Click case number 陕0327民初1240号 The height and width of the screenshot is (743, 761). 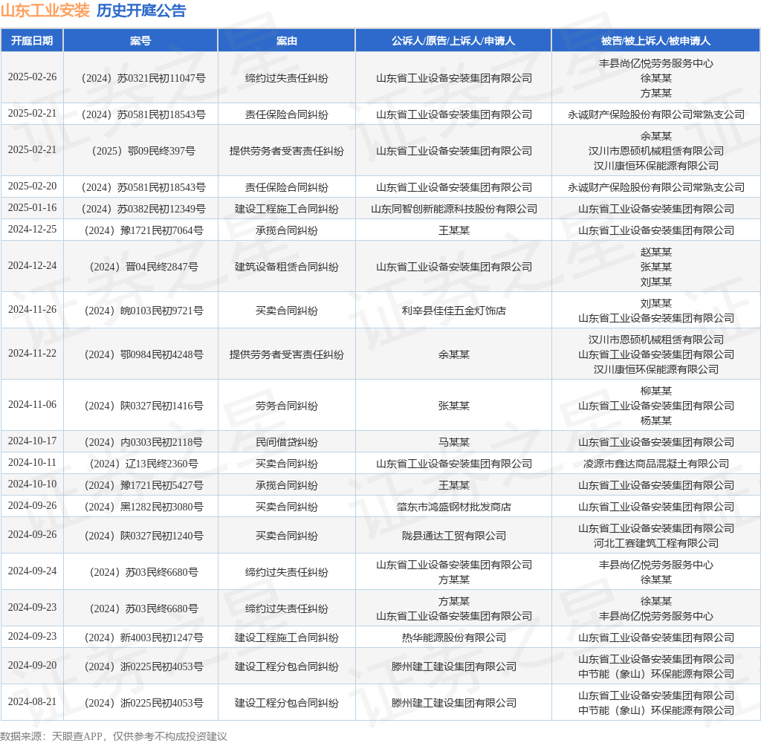[143, 536]
